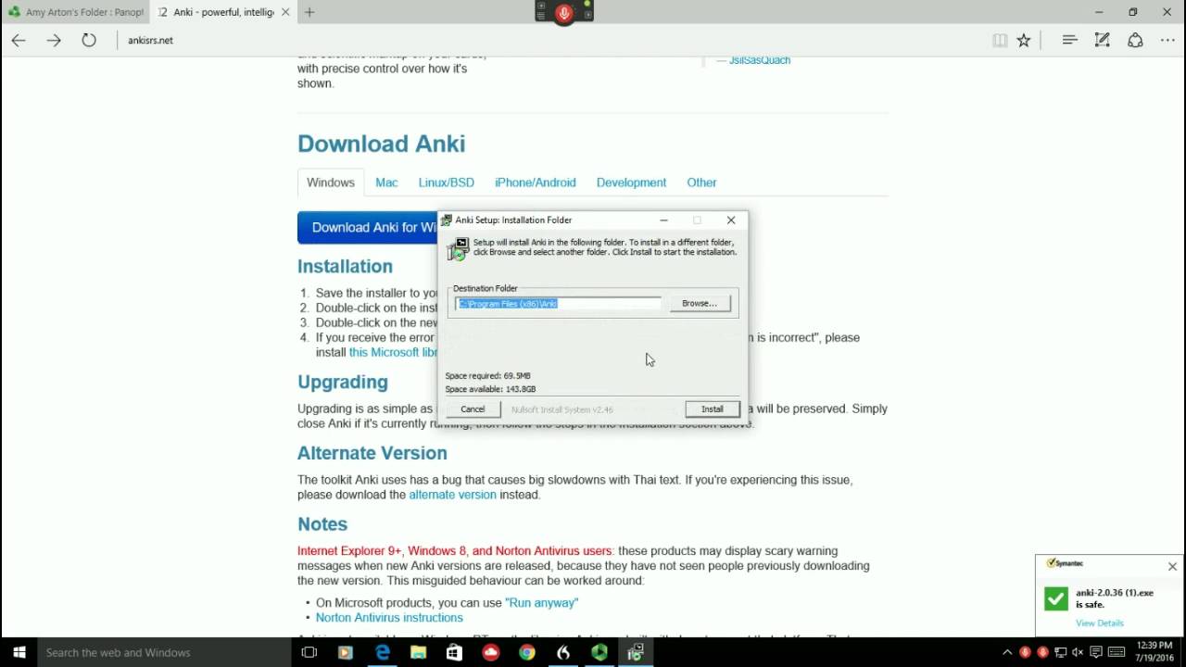This screenshot has width=1186, height=667.
Task: Click the Download Anki for Windows button
Action: pyautogui.click(x=368, y=227)
